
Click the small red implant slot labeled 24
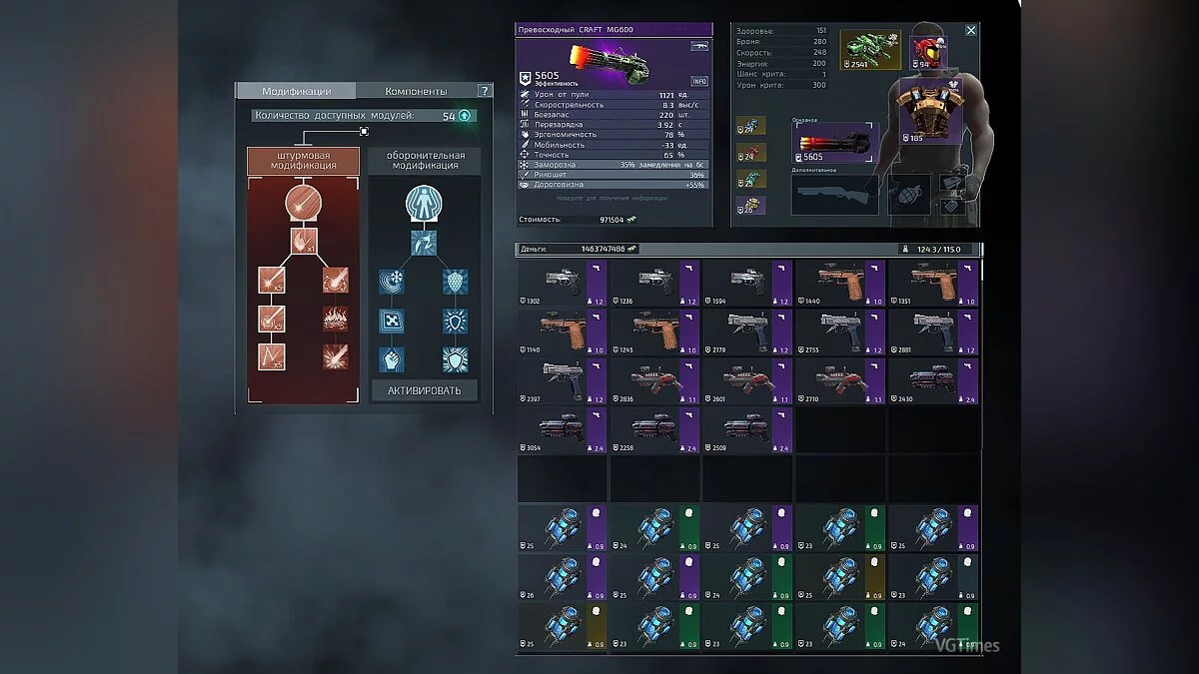(x=751, y=152)
